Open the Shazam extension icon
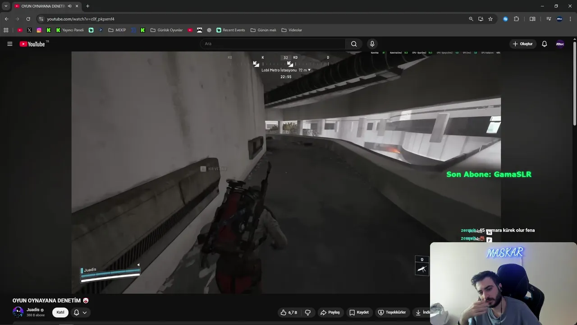Image resolution: width=577 pixels, height=325 pixels. point(505,19)
